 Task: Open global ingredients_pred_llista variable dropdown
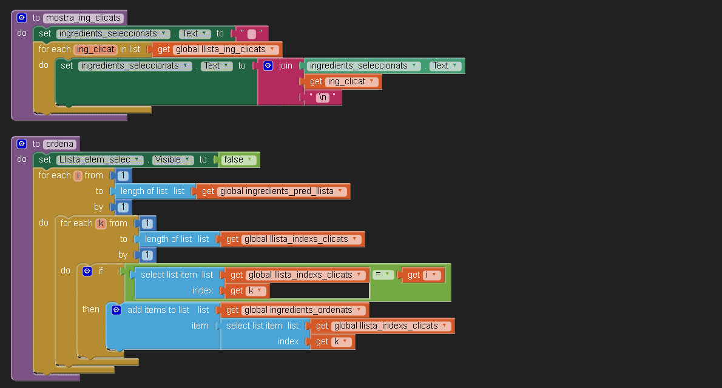pos(340,191)
